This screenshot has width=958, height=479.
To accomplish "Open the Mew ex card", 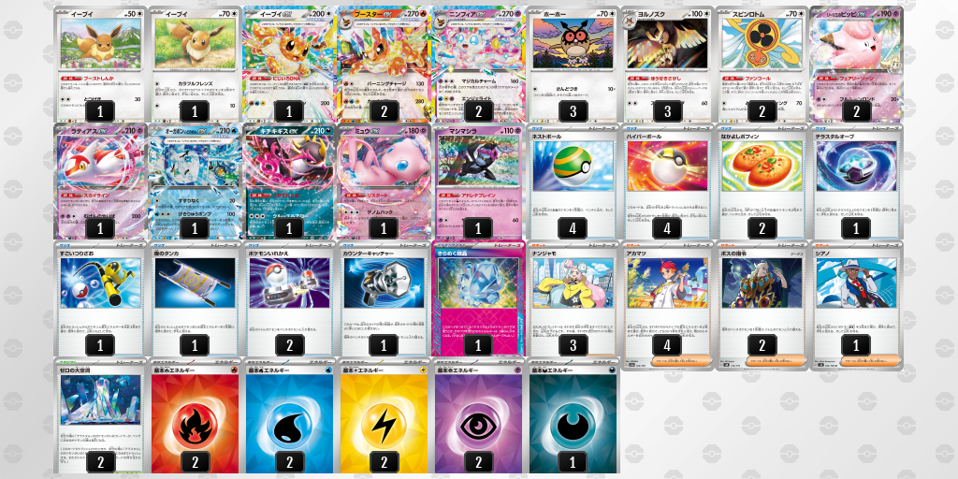I will coord(384,181).
